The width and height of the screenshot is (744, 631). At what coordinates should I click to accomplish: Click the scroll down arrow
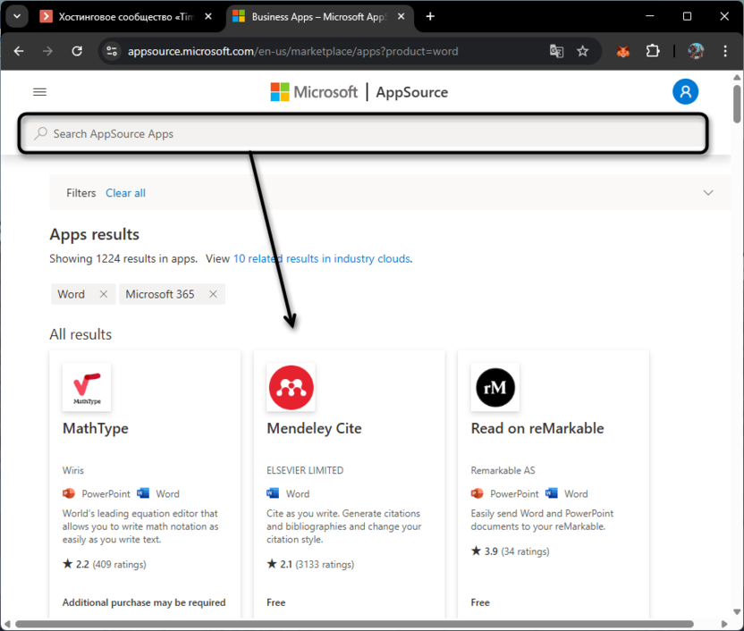pos(737,611)
